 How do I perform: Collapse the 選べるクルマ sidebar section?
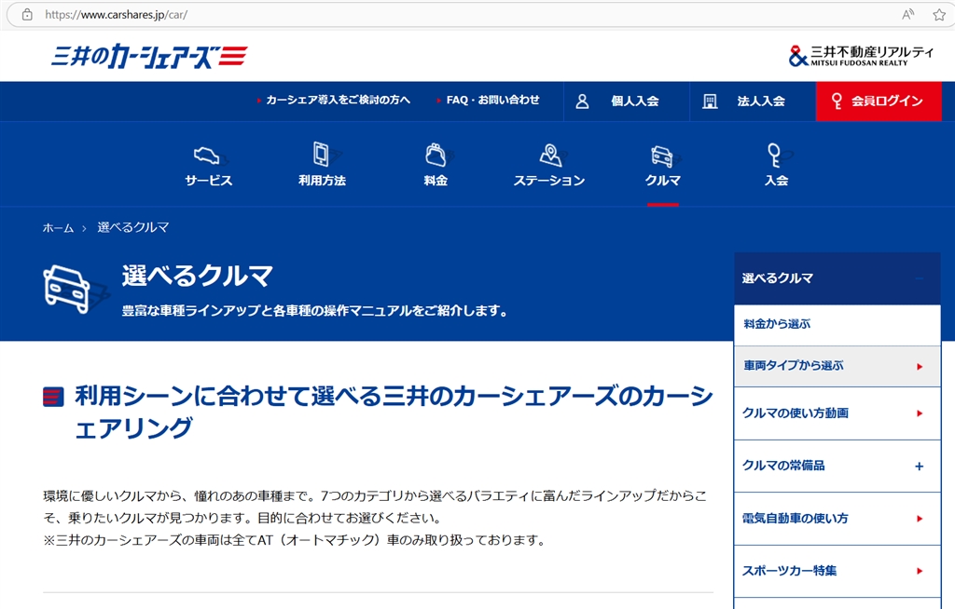coord(919,278)
